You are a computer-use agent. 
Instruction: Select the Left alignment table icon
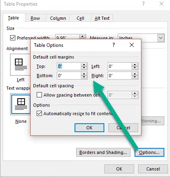pyautogui.click(x=21, y=65)
